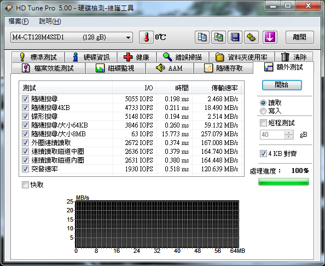The width and height of the screenshot is (325, 266).
Task: Uncheck the 隨機搜尋 test checkbox
Action: point(25,99)
